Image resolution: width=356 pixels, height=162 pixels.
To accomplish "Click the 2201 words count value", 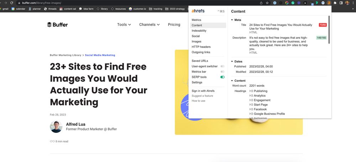I will pyautogui.click(x=257, y=86).
